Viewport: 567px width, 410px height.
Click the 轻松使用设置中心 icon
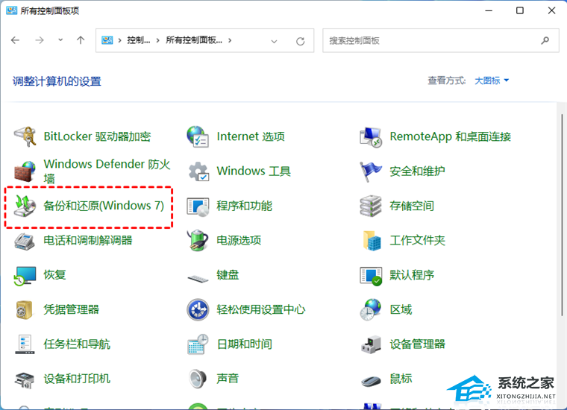click(198, 309)
